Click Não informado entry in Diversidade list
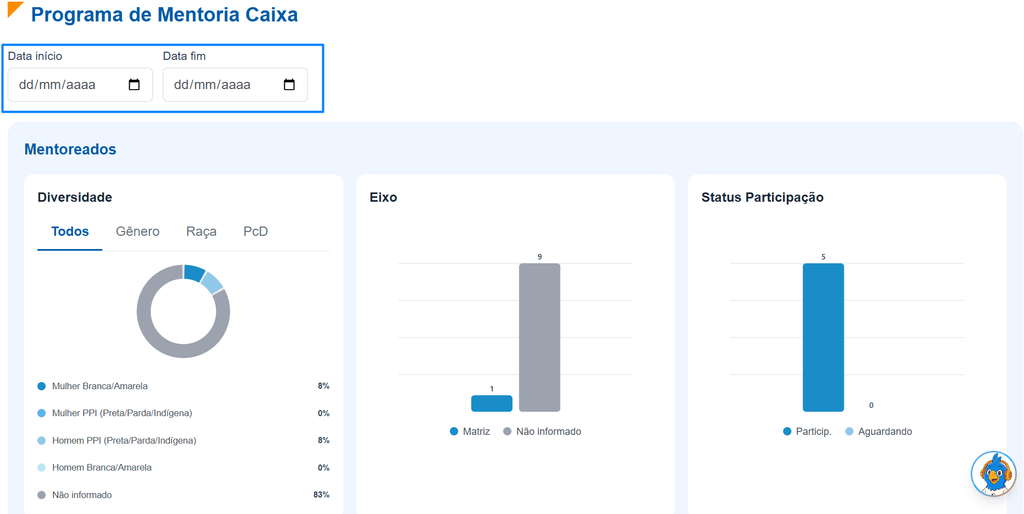 [74, 495]
